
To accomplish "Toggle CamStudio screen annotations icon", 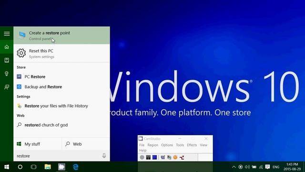I will pyautogui.click(x=163, y=157).
